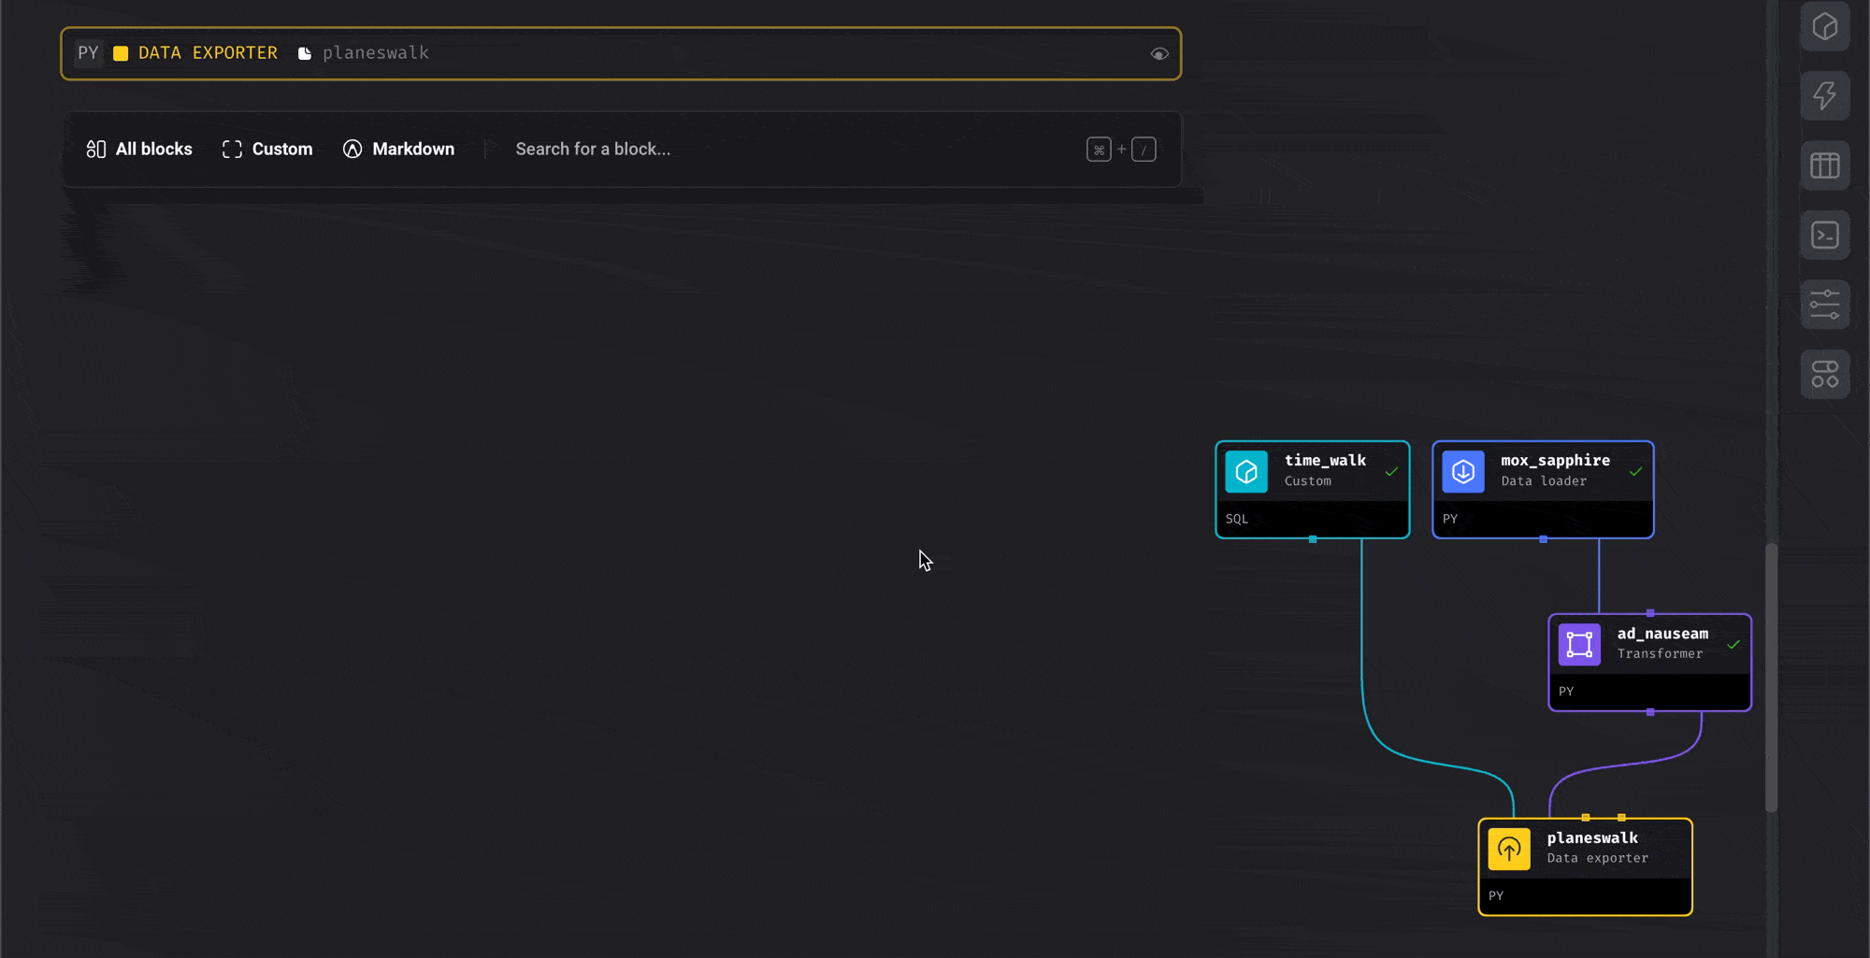Select the mox_sapphire node title
1870x958 pixels.
(1556, 461)
